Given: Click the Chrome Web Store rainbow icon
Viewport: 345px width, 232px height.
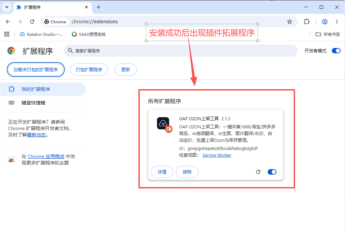Looking at the screenshot, I should [11, 160].
